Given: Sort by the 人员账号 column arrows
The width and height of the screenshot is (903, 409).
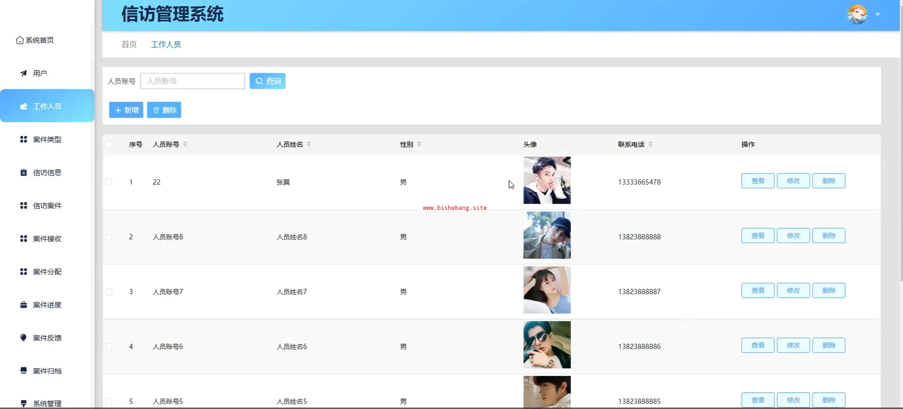Looking at the screenshot, I should tap(185, 144).
